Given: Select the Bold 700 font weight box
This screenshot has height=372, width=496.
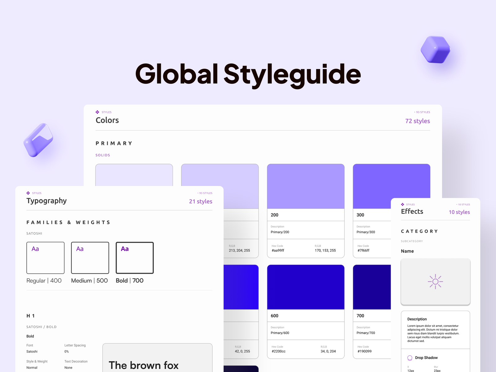Looking at the screenshot, I should click(x=135, y=258).
